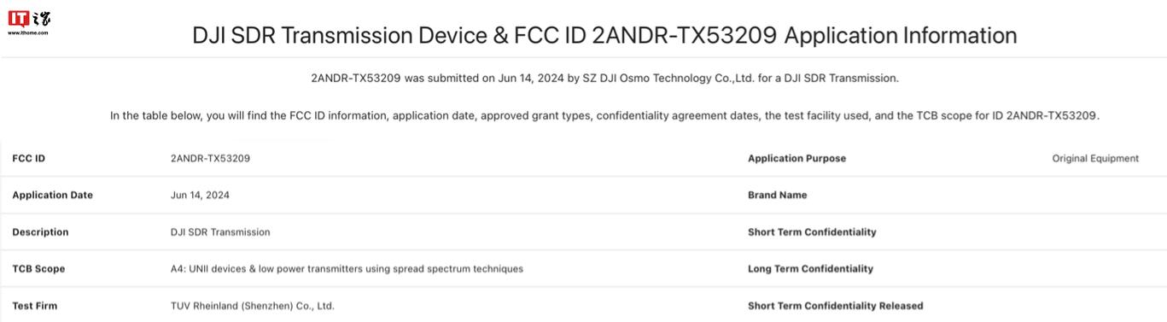This screenshot has width=1167, height=322.
Task: Select the Jun 14, 2024 date value
Action: click(200, 195)
